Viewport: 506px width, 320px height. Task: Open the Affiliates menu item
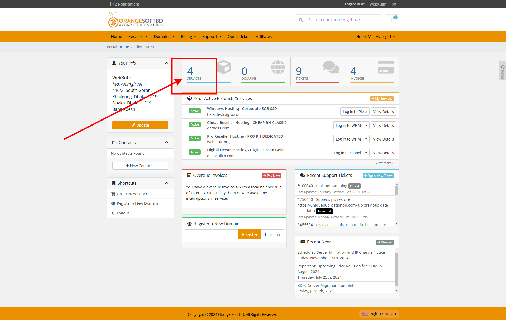pos(264,36)
